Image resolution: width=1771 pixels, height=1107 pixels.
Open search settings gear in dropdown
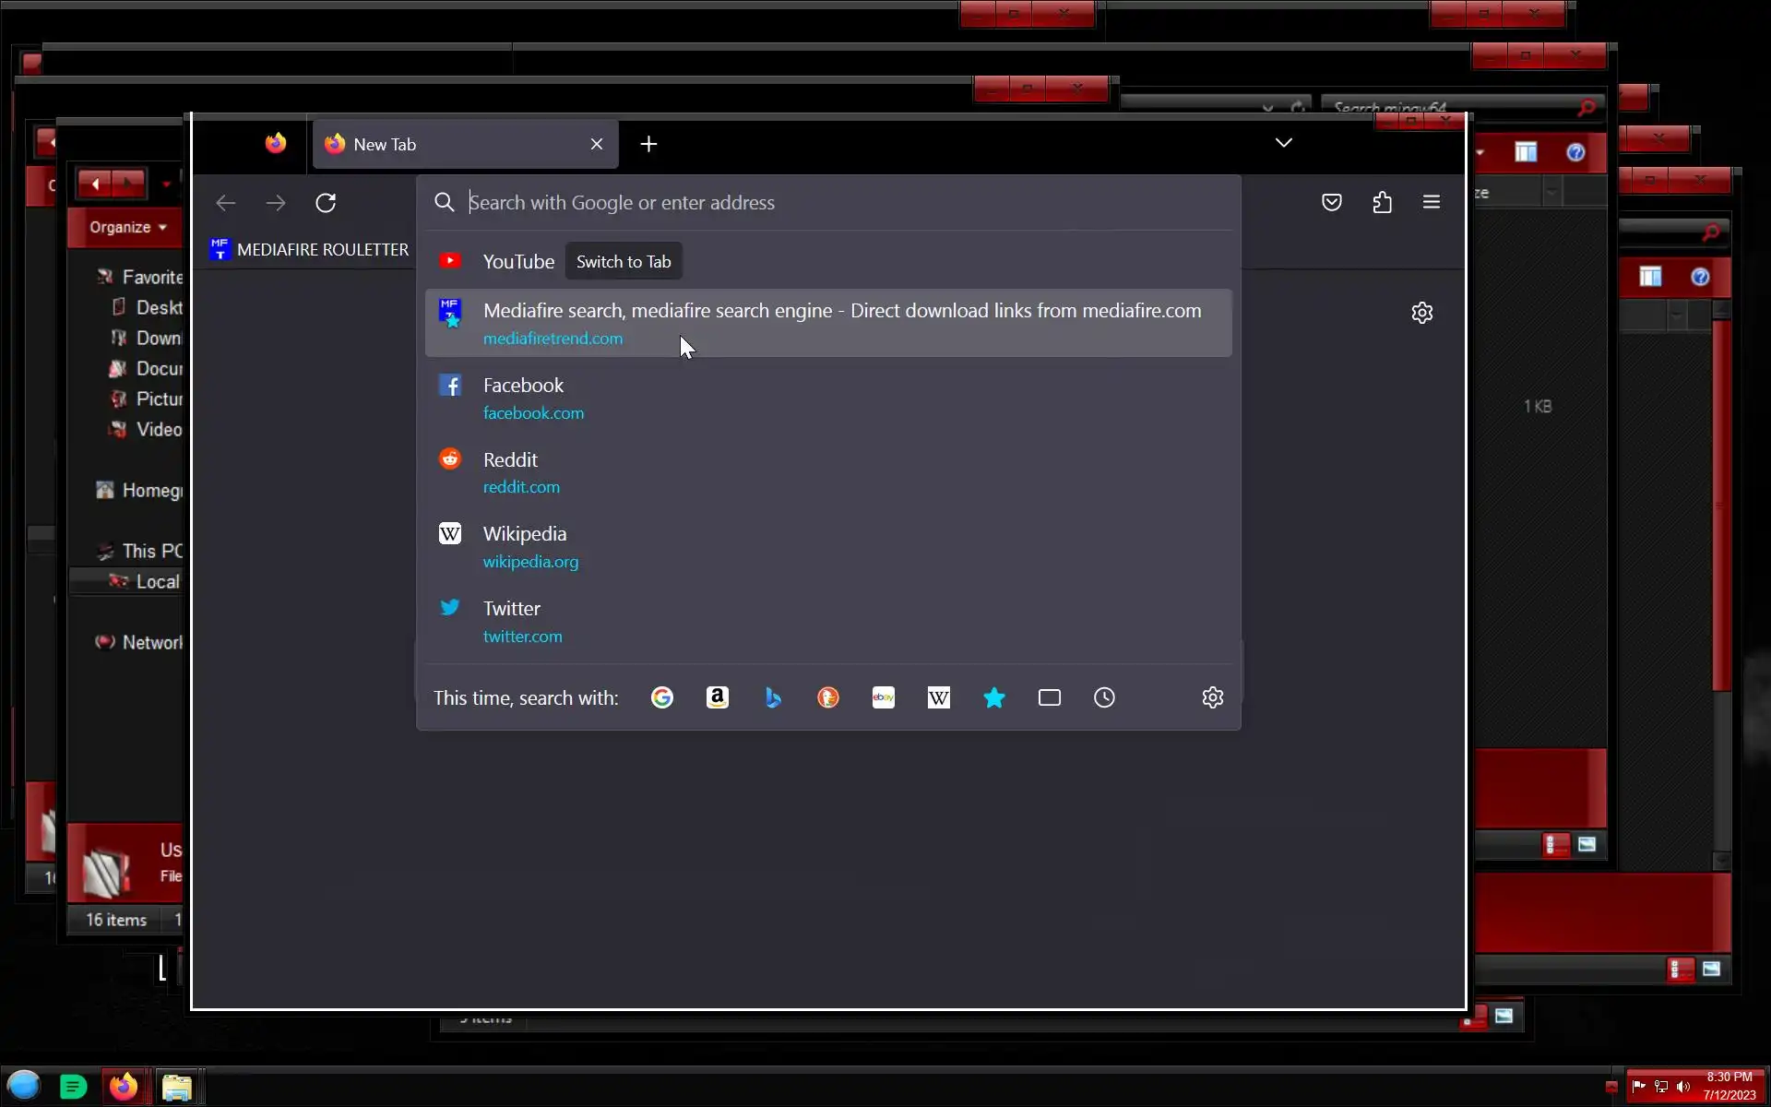[1213, 697]
